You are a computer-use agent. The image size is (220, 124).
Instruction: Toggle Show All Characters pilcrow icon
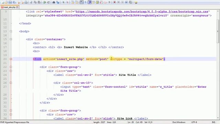pos(86,2)
